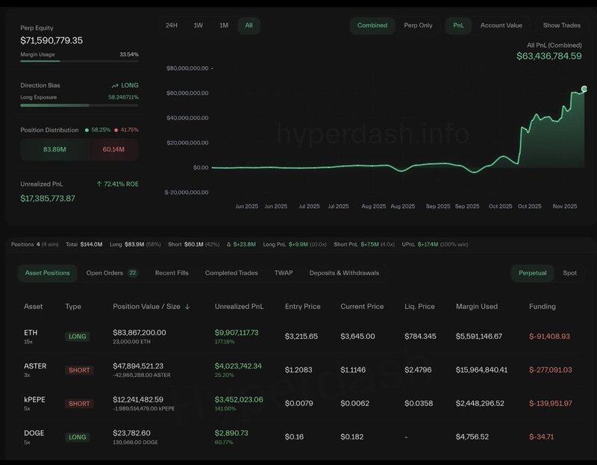
Task: Click the LONG badge in ETH row
Action: [x=77, y=337]
